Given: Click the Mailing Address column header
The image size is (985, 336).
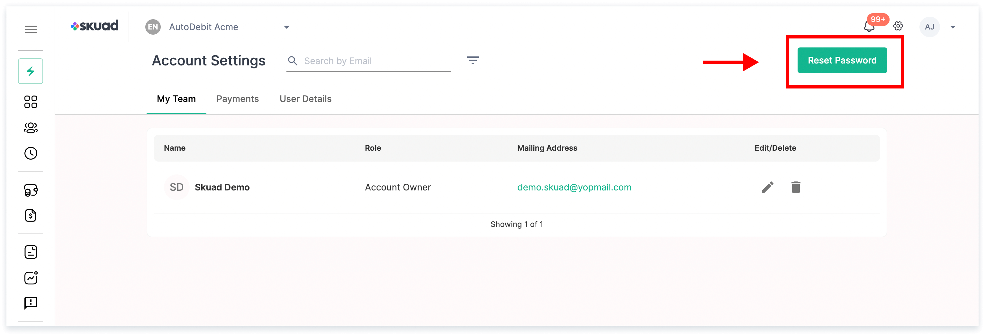Looking at the screenshot, I should [547, 148].
